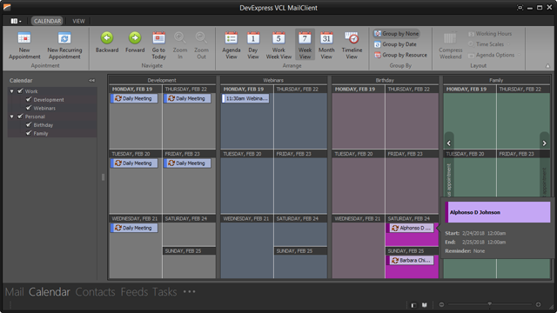Click Compress Weekend
The height and width of the screenshot is (313, 557).
(450, 45)
